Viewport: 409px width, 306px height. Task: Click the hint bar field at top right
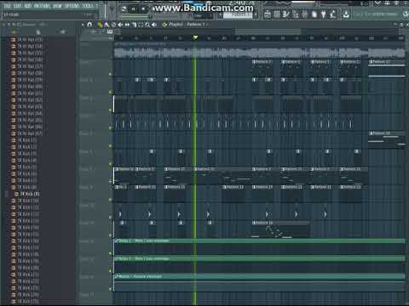[x=377, y=14]
